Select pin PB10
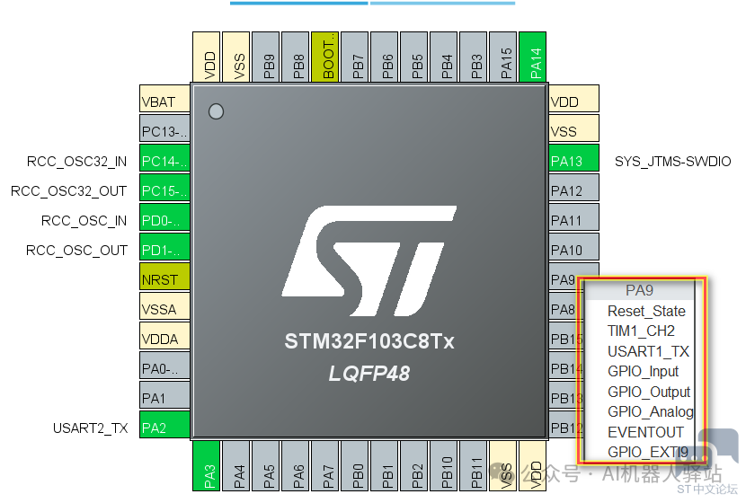 [x=443, y=466]
